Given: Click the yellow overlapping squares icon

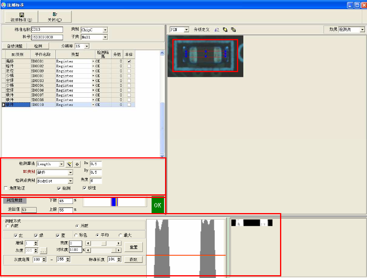Looking at the screenshot, I should coord(225,30).
